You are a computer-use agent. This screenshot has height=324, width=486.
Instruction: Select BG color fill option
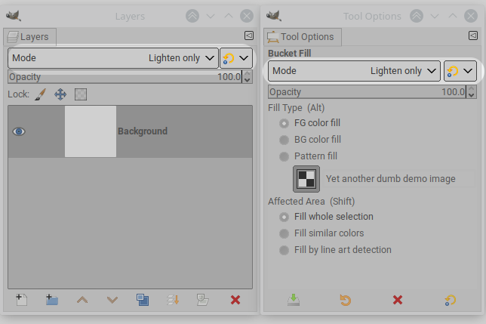tap(310, 140)
